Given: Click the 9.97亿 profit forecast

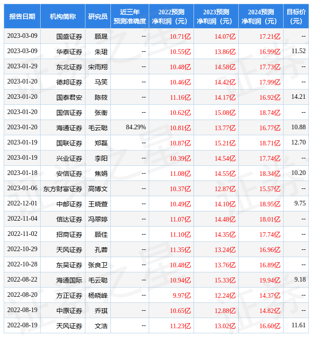Looking at the screenshot, I should coord(182,296).
